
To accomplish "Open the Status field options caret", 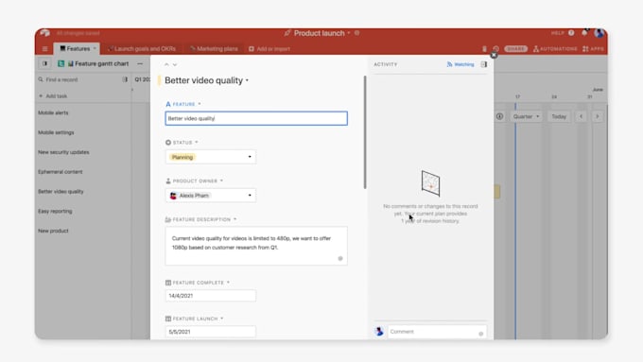I will (x=197, y=143).
